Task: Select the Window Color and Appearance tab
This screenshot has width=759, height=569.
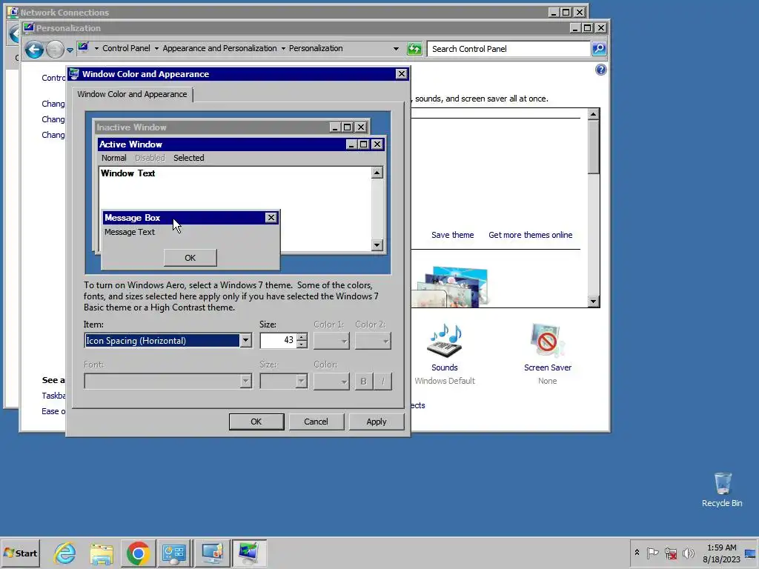Action: point(132,94)
